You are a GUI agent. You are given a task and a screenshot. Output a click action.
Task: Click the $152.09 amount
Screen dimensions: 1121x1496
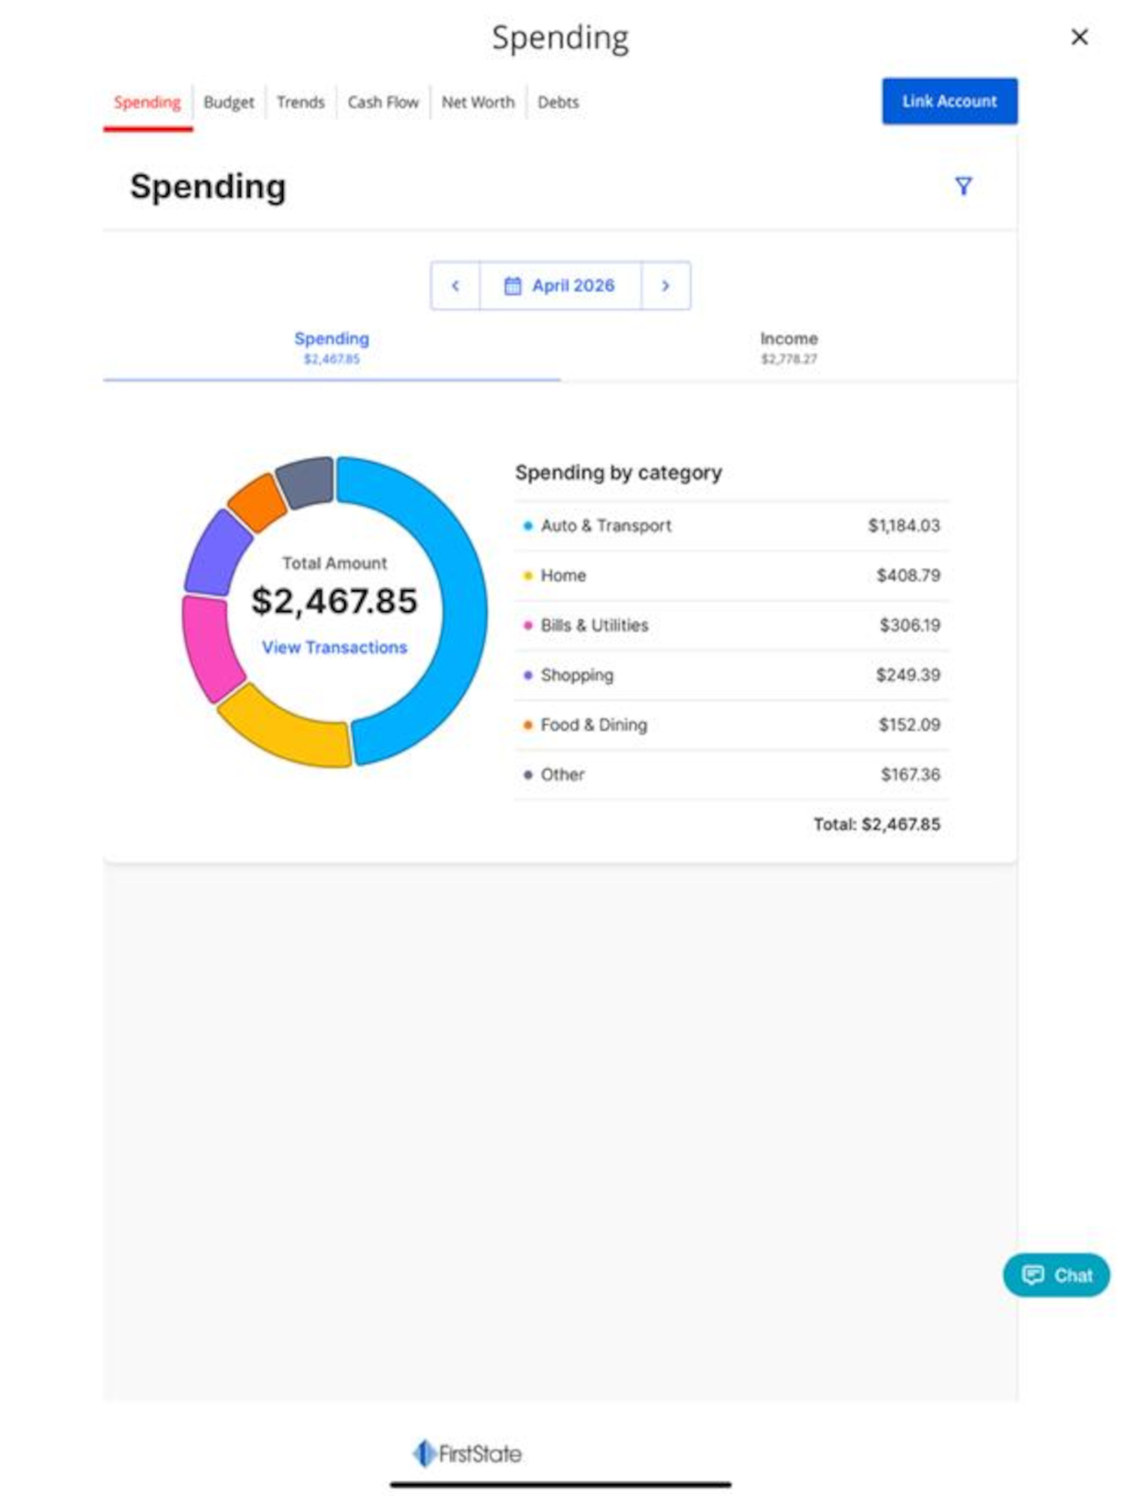[x=909, y=725]
